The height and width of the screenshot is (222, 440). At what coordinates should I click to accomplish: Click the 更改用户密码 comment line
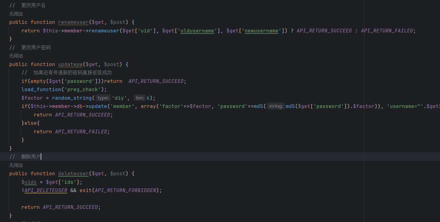coord(36,48)
